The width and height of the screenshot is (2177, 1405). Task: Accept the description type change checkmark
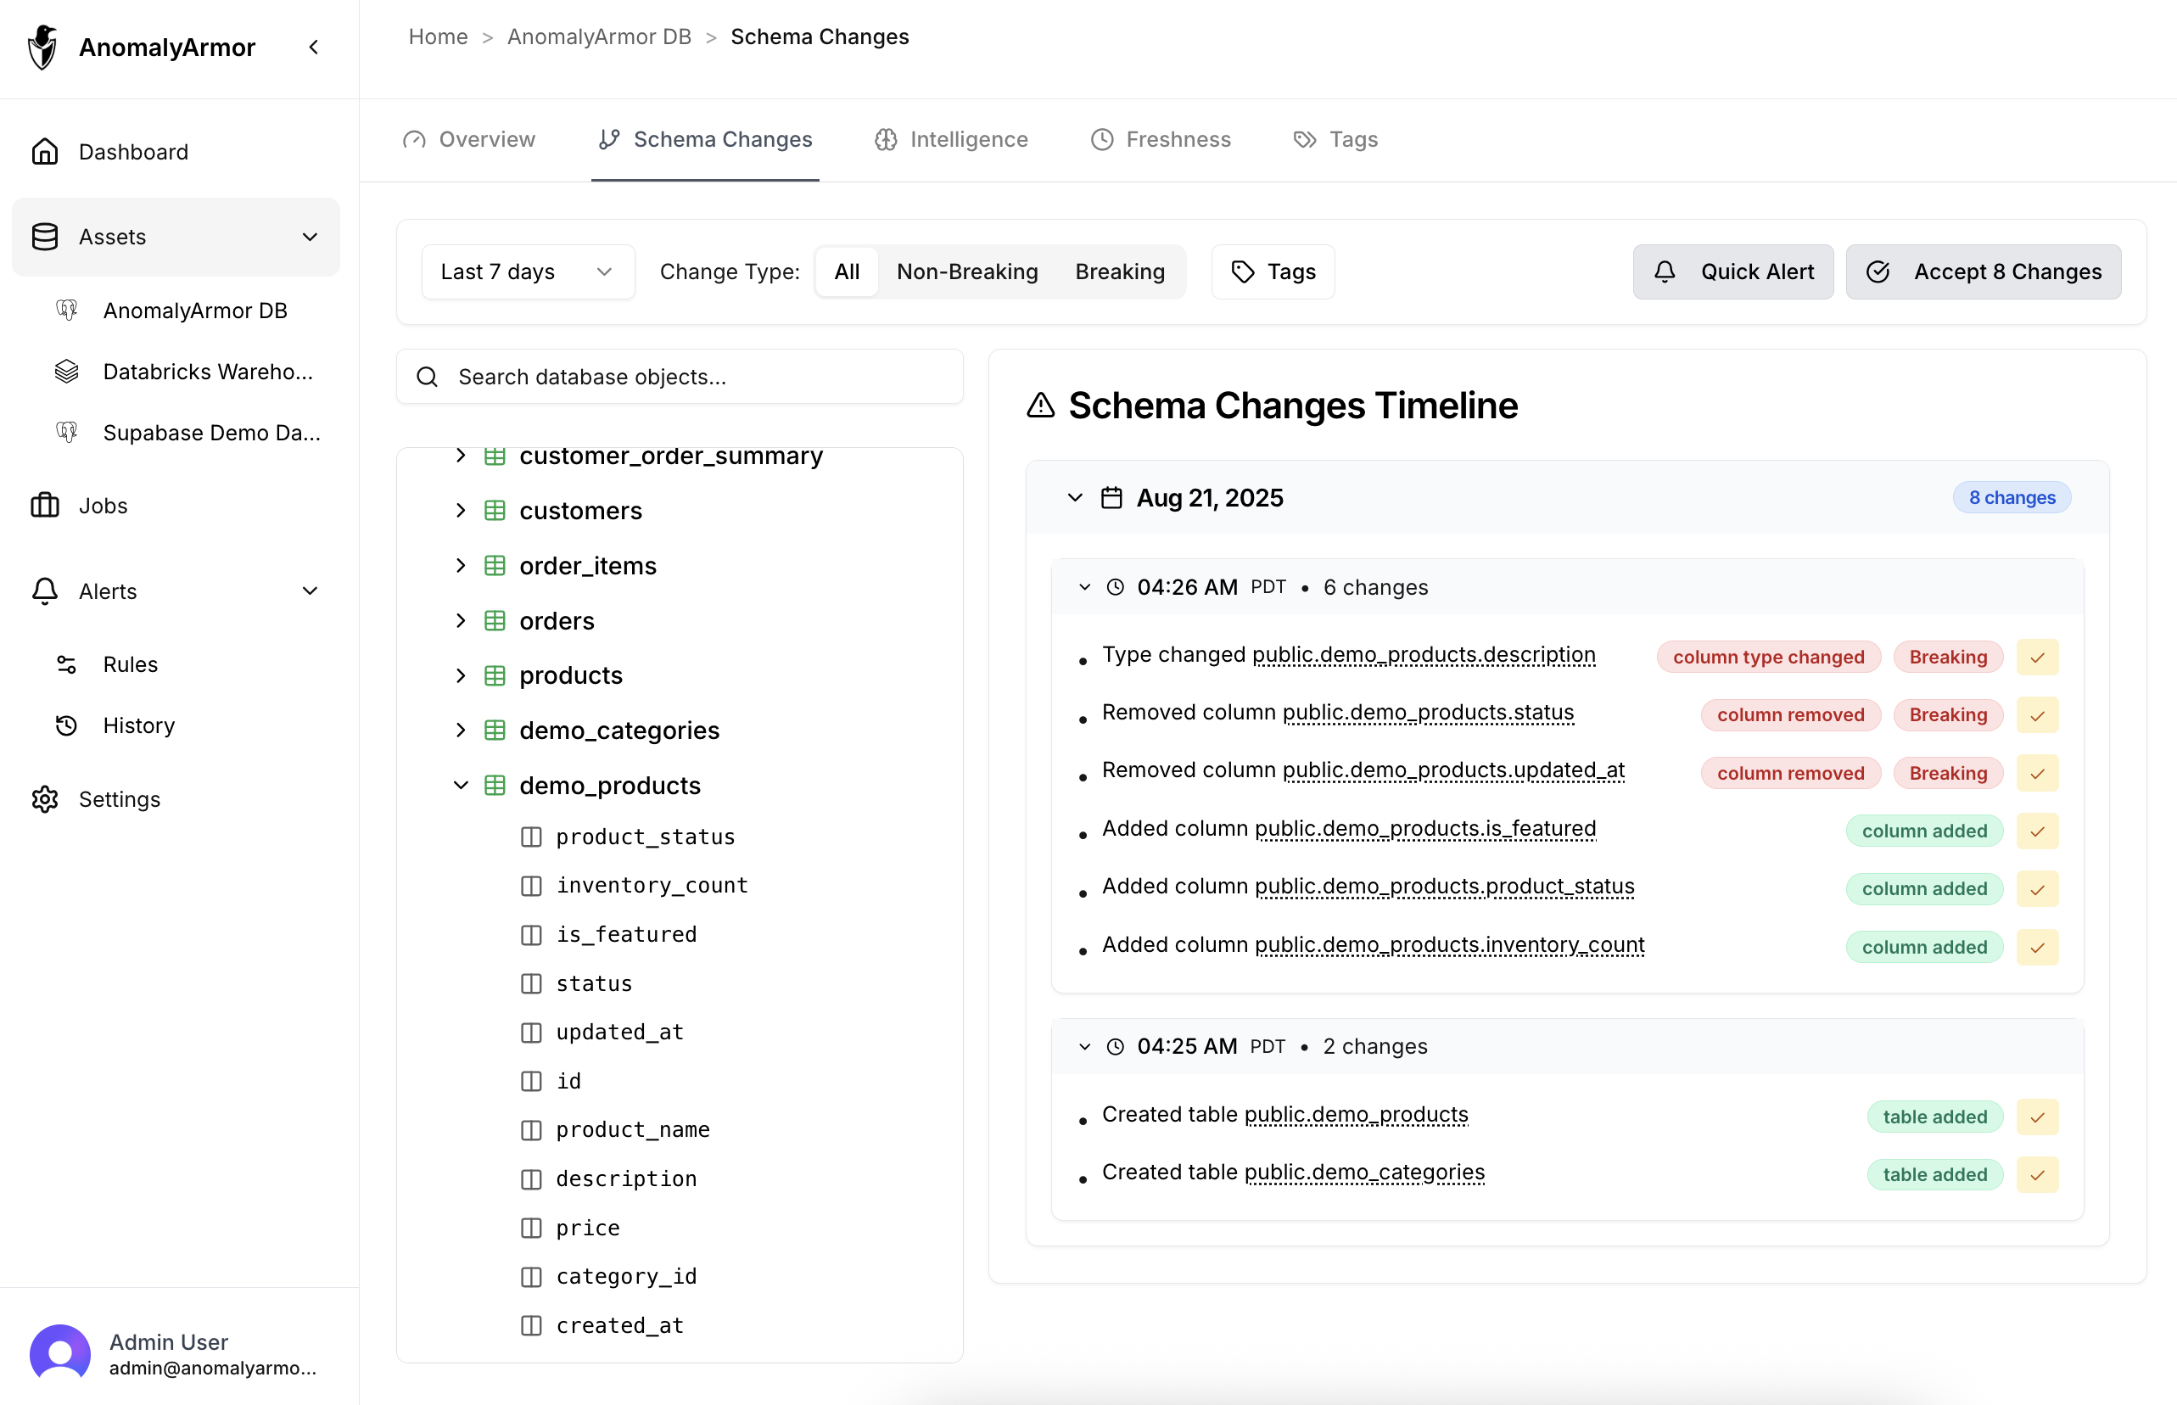coord(2038,657)
